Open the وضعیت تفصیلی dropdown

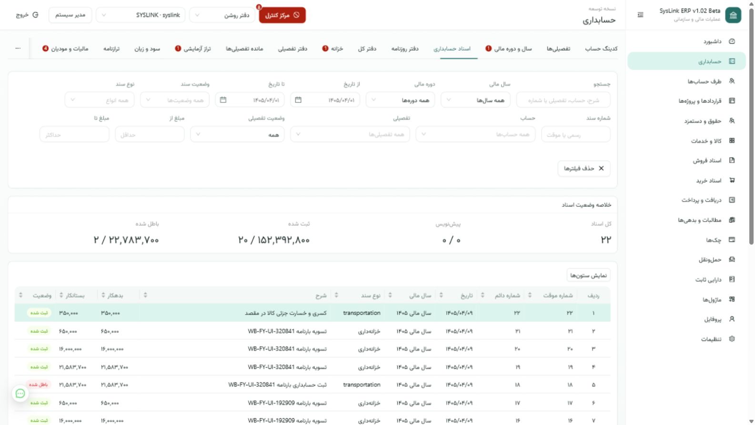pyautogui.click(x=237, y=134)
